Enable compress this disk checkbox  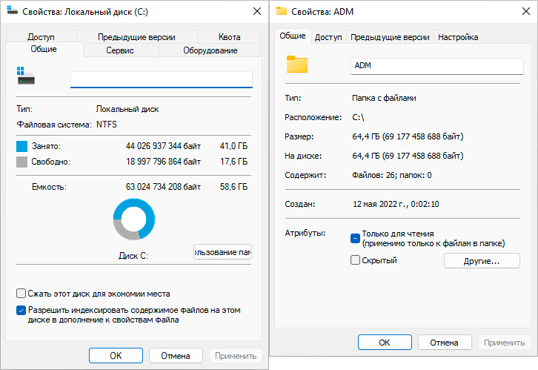pyautogui.click(x=21, y=293)
